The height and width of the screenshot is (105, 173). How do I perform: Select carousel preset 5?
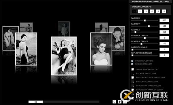point(158,11)
